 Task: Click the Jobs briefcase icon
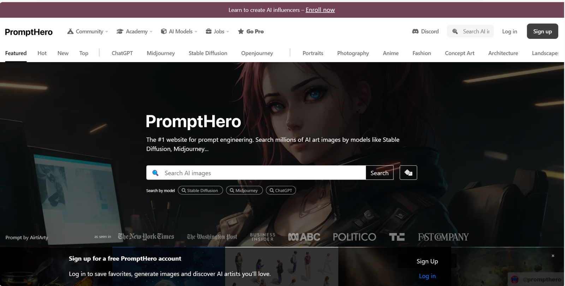point(209,31)
